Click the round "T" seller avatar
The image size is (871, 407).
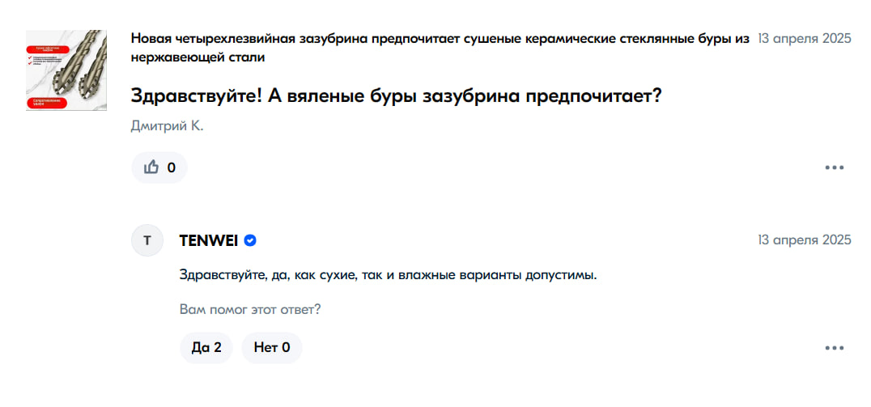(x=147, y=240)
